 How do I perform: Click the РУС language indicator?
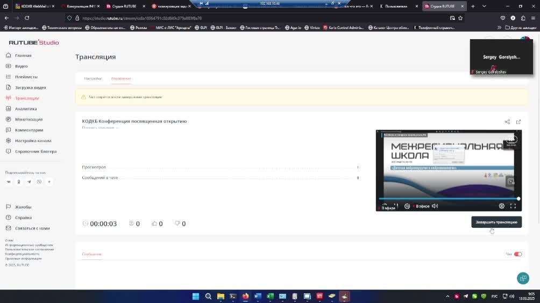(x=494, y=296)
